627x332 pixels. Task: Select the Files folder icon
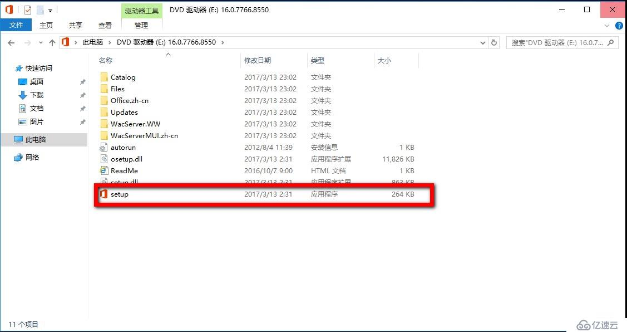[104, 89]
